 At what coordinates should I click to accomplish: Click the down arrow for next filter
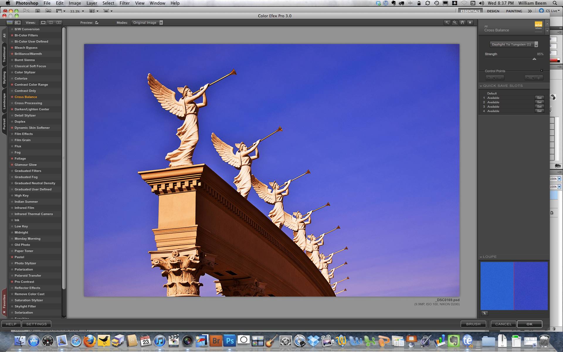click(x=547, y=31)
